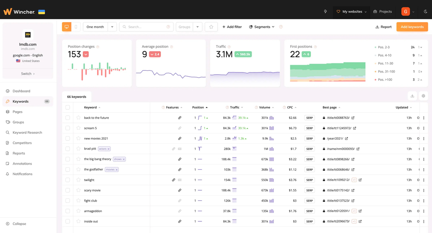The height and width of the screenshot is (233, 432).
Task: Open external link for /year/2021/
Action: click(x=346, y=138)
